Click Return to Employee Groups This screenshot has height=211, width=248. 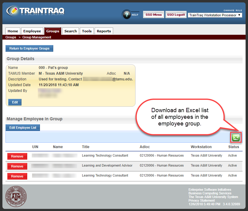click(x=29, y=48)
